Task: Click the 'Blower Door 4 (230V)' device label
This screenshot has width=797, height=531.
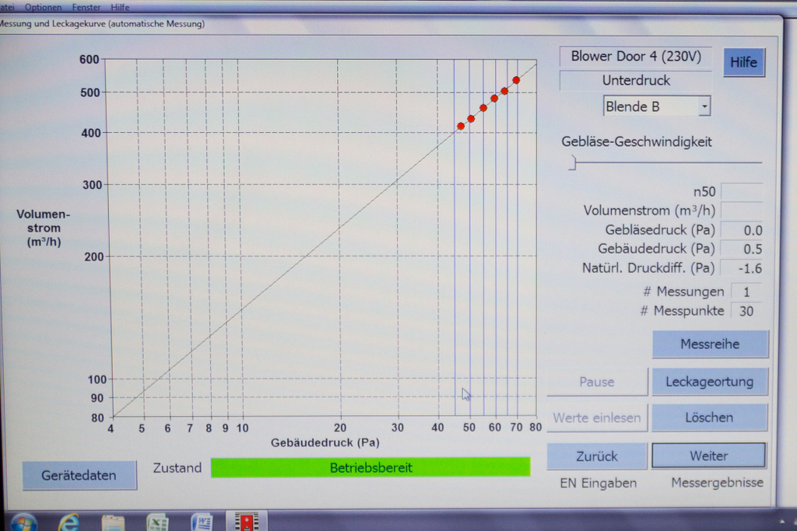Action: pyautogui.click(x=636, y=56)
